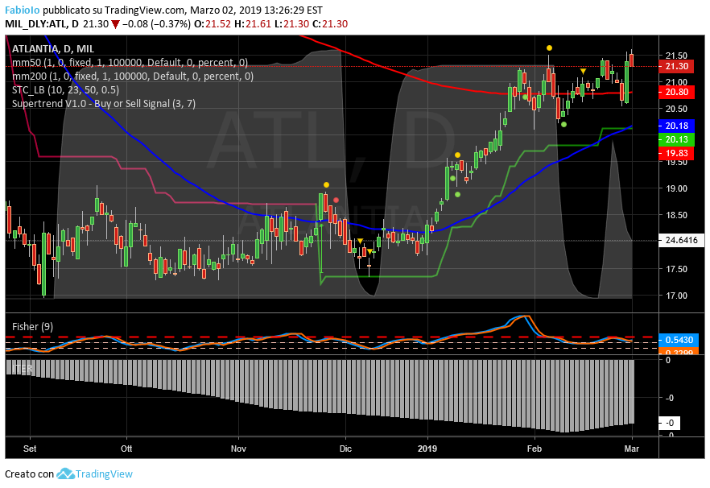Click the STC_LB (10, 23, 50, 0.5) legend
Image resolution: width=710 pixels, height=488 pixels.
pyautogui.click(x=66, y=89)
